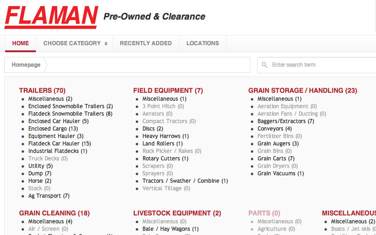
Task: Select Truck Decks (0)
Action: coord(48,159)
